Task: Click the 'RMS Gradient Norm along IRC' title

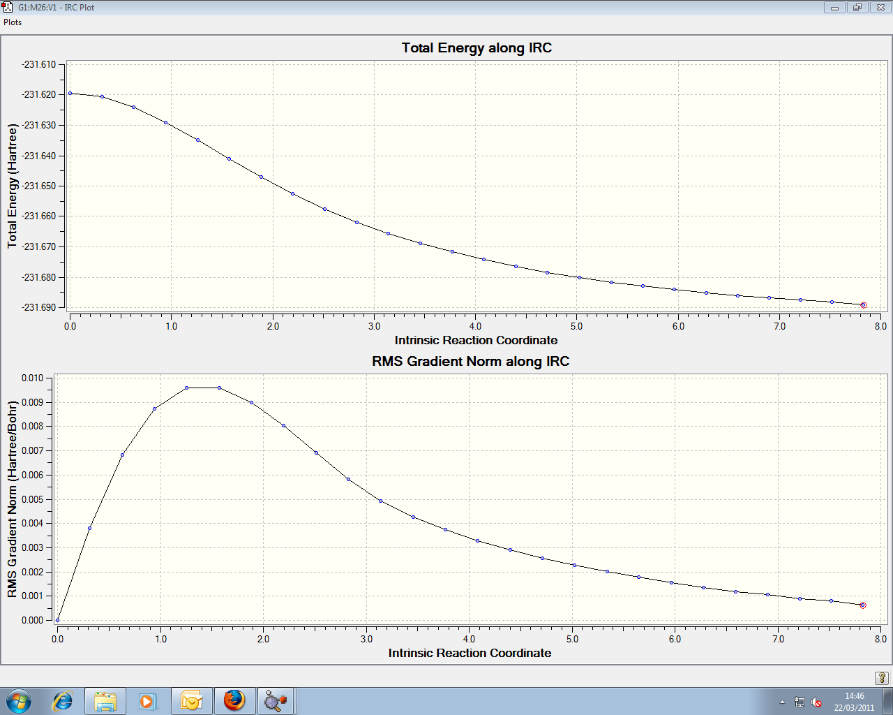Action: (x=471, y=362)
